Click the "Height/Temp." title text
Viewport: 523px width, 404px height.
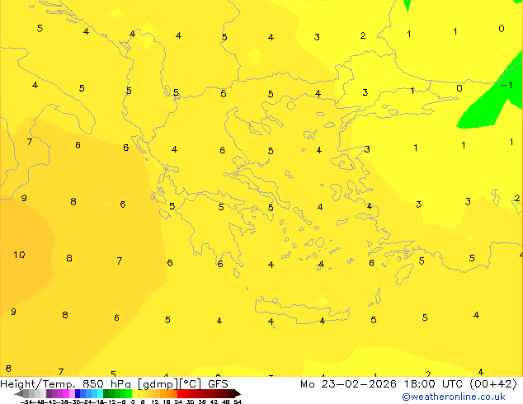[x=36, y=384]
